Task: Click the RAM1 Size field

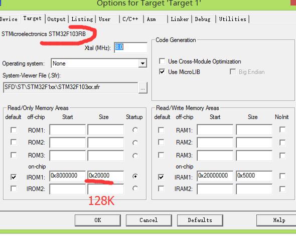Action: click(254, 129)
